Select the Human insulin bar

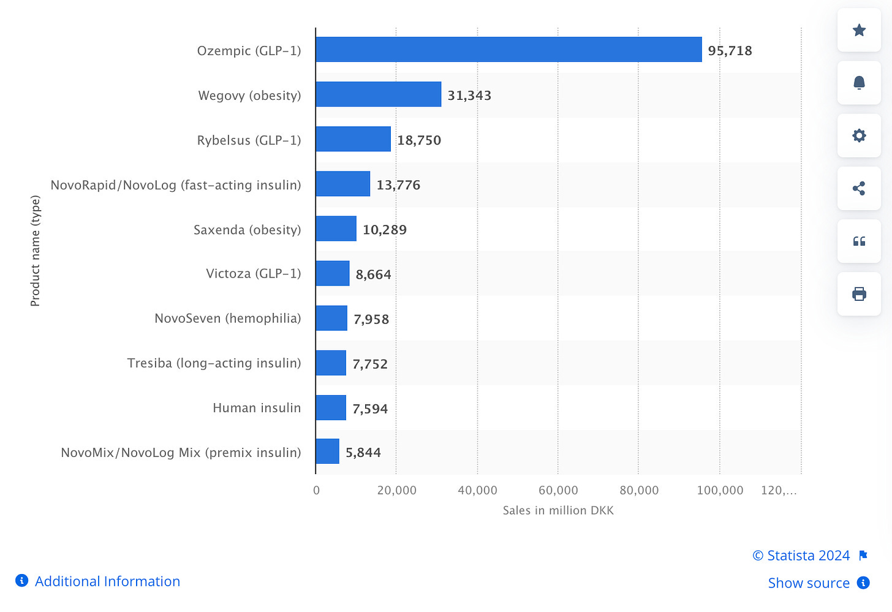pyautogui.click(x=331, y=407)
